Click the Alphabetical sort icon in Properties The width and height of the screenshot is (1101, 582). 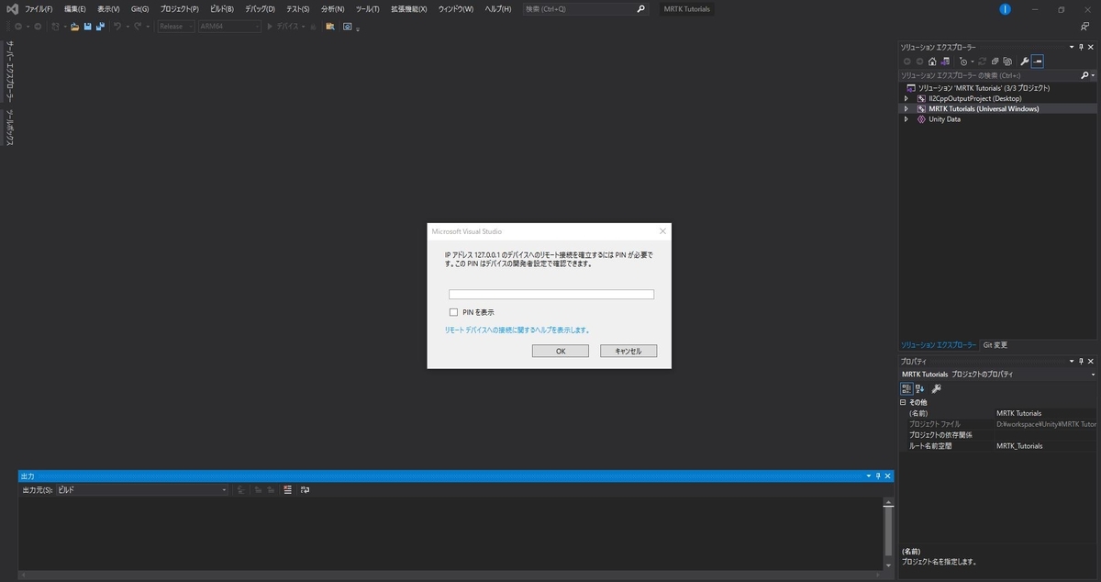coord(920,388)
